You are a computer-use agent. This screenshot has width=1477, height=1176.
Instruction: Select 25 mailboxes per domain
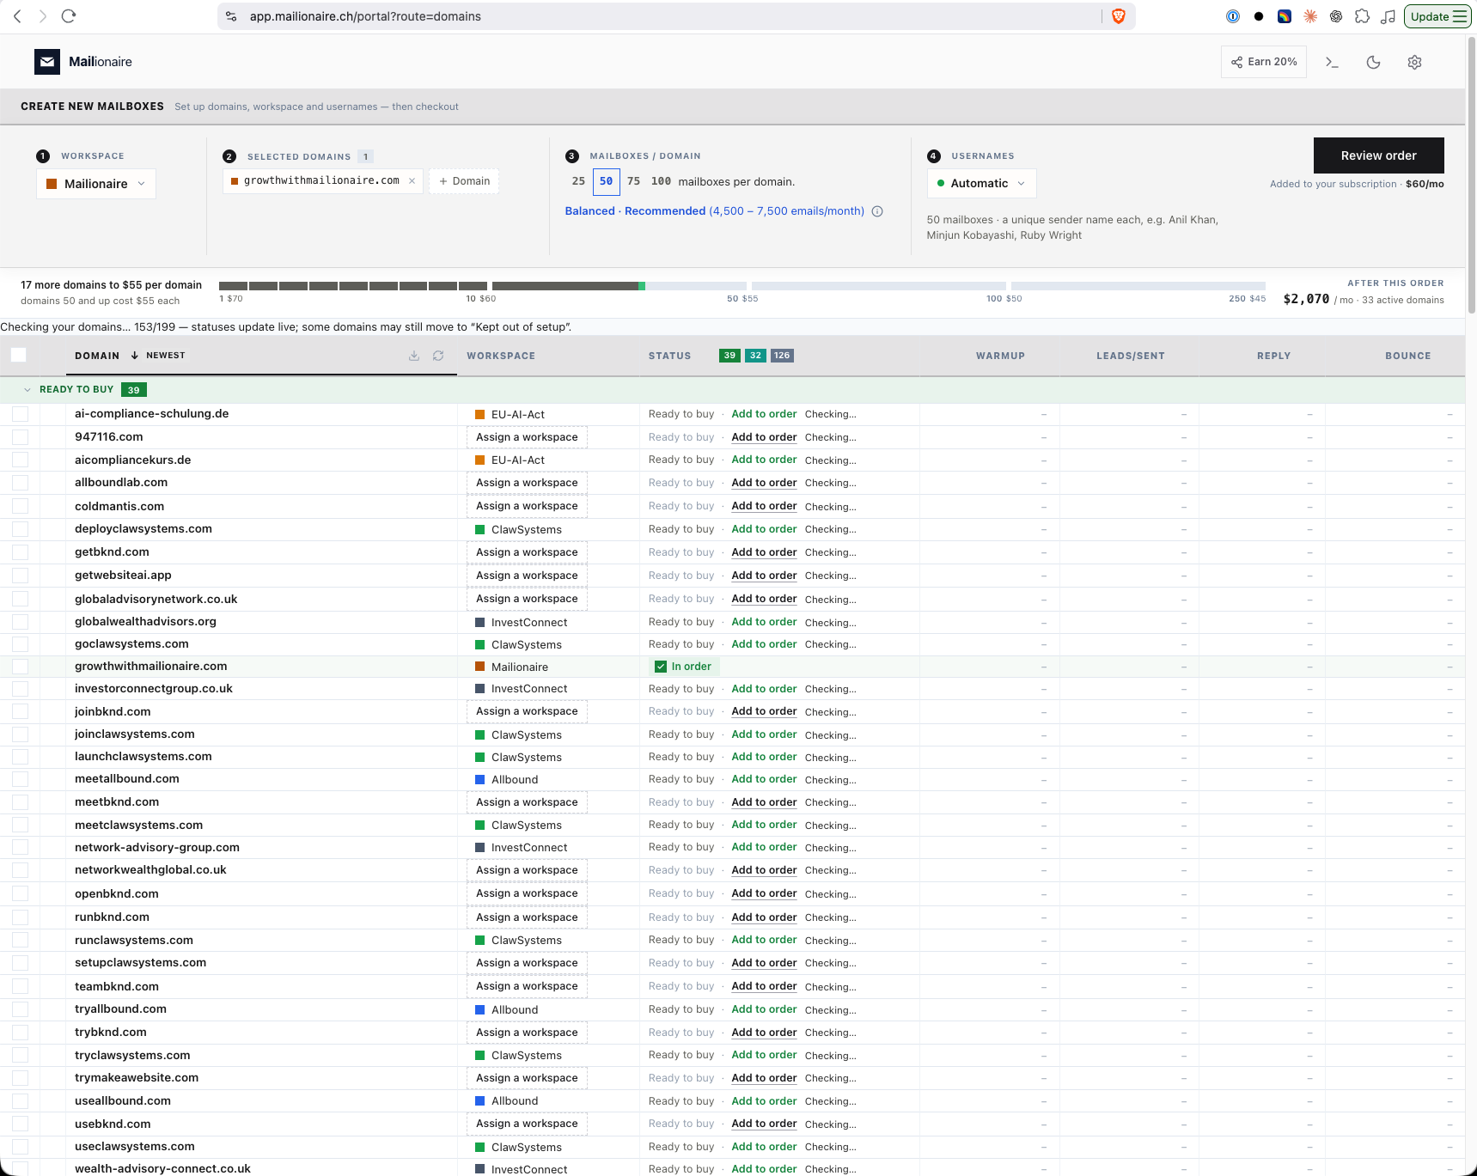click(x=578, y=181)
